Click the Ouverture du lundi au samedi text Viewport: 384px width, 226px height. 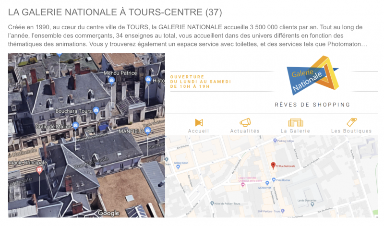click(201, 82)
